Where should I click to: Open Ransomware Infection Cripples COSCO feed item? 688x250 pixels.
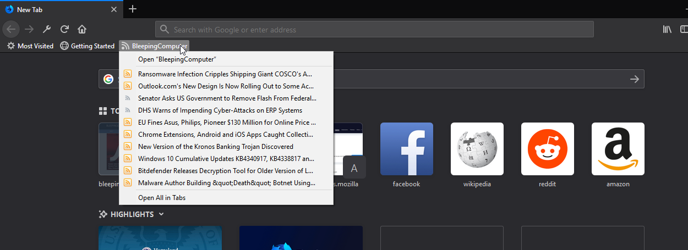click(x=226, y=74)
